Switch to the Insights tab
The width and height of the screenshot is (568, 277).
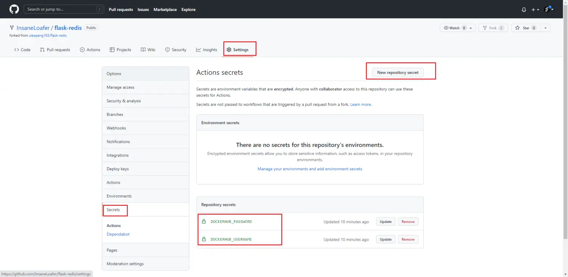pos(206,50)
